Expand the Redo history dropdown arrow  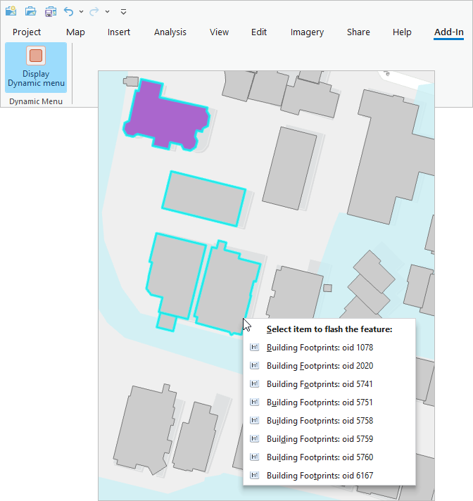(x=107, y=12)
